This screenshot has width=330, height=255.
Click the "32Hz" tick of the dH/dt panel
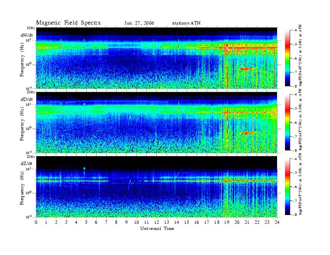30,28
